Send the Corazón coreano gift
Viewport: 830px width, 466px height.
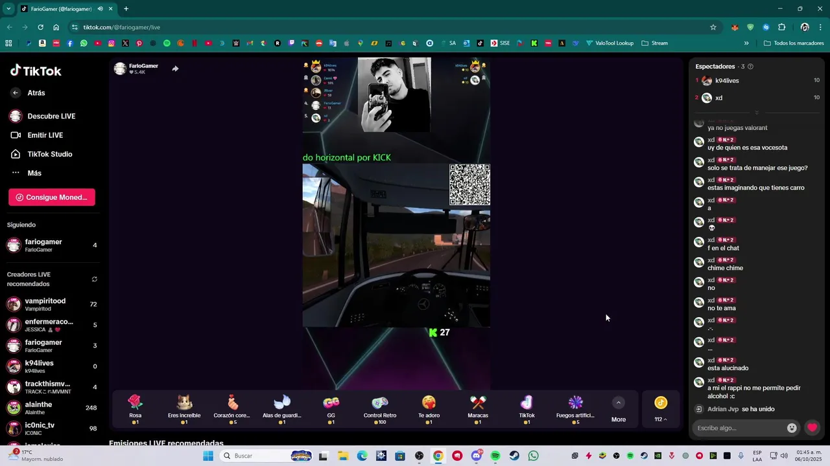232,409
